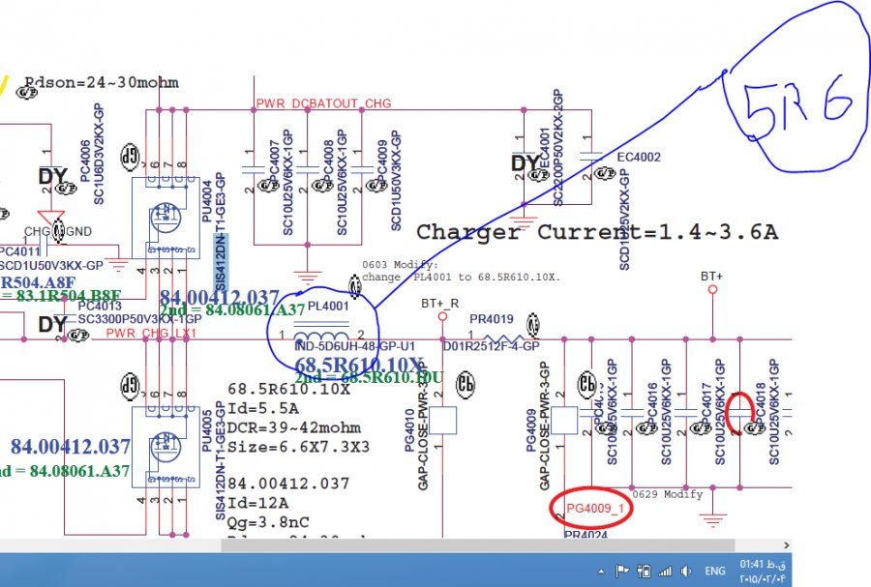Open Action Center flag icon
The width and height of the screenshot is (871, 587).
[x=622, y=571]
